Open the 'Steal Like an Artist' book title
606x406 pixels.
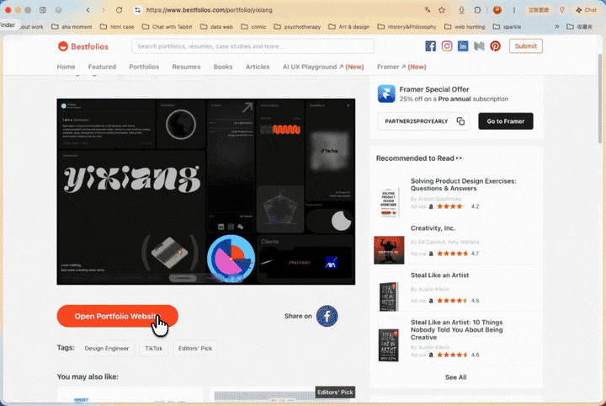pos(439,275)
